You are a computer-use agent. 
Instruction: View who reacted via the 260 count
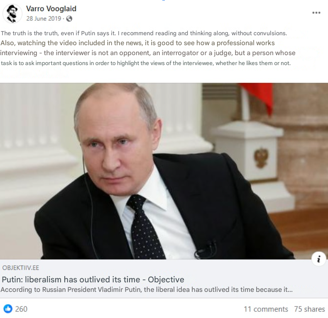[21, 309]
